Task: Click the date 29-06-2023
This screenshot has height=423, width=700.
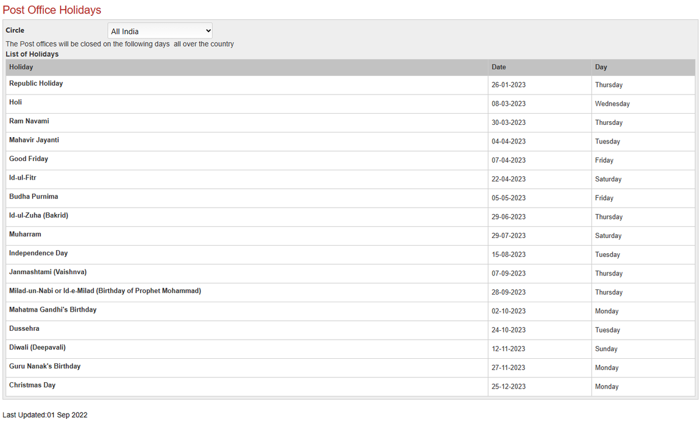Action: tap(509, 217)
